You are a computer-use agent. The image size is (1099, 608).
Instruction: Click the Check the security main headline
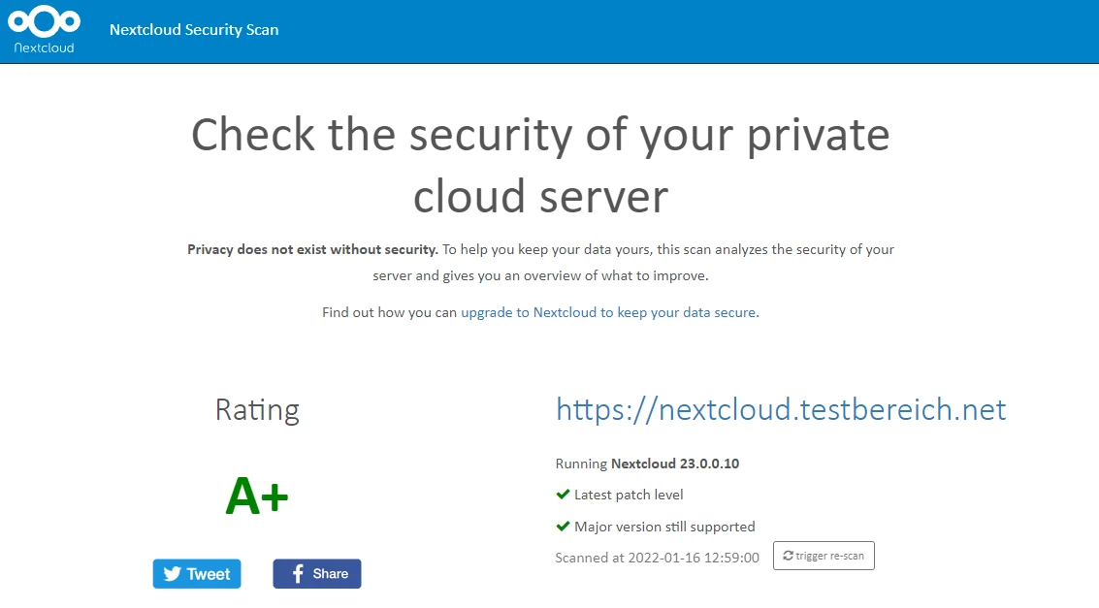(540, 165)
